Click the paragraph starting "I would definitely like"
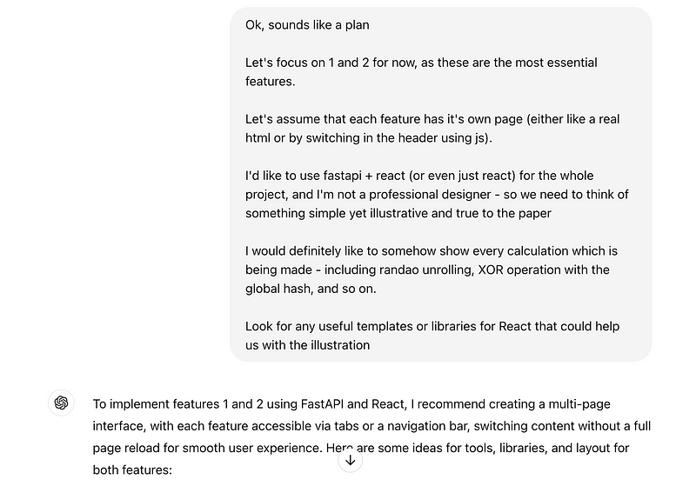Viewport: 696px width, 486px height. (x=432, y=260)
